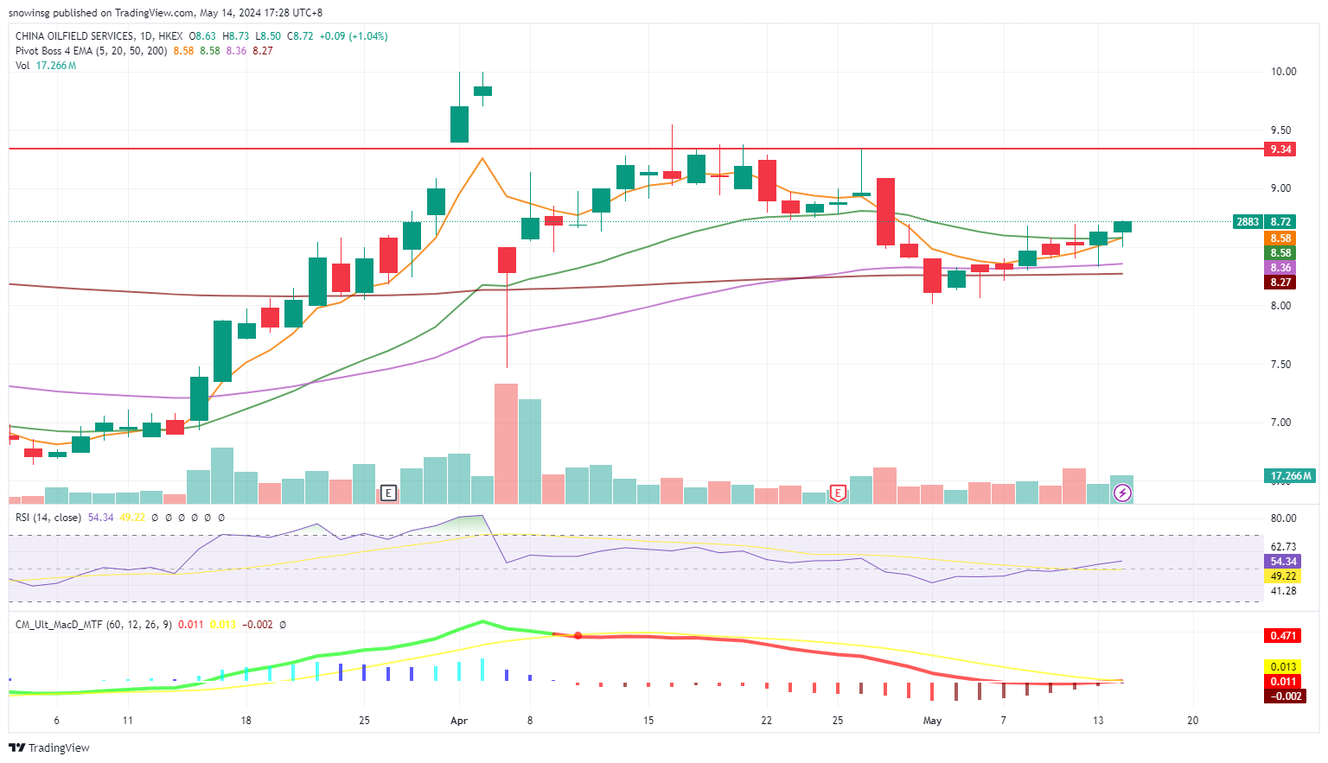This screenshot has height=763, width=1328.
Task: Click the '+0.09 (+1.04%)' change value
Action: pos(354,36)
